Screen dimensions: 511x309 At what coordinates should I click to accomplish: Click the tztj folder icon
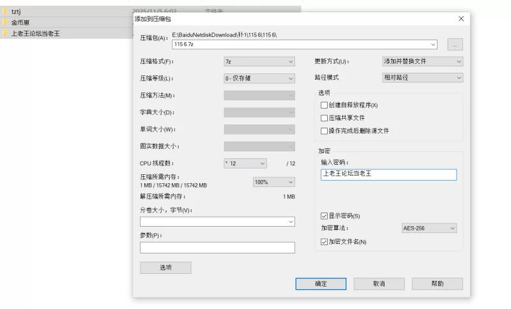[5, 11]
